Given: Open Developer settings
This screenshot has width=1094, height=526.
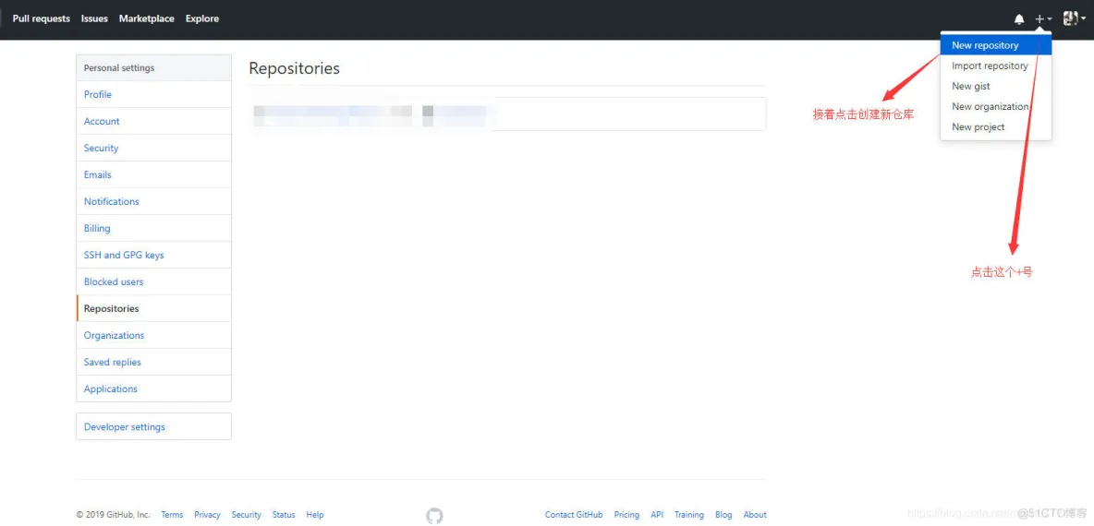Looking at the screenshot, I should (x=125, y=427).
